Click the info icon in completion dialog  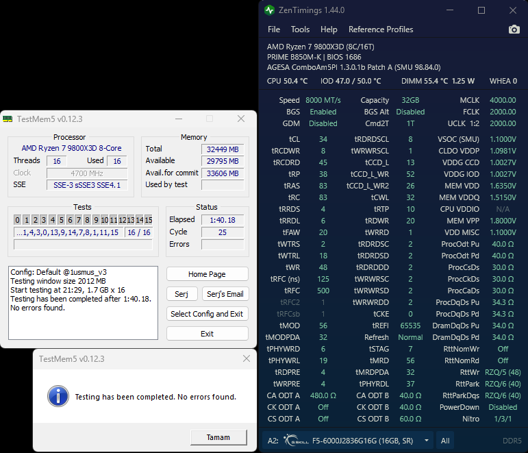point(58,396)
